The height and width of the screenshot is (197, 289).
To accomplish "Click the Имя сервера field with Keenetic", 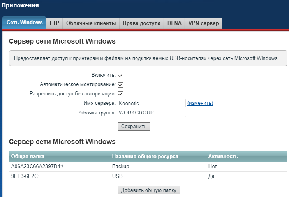I will pyautogui.click(x=152, y=103).
